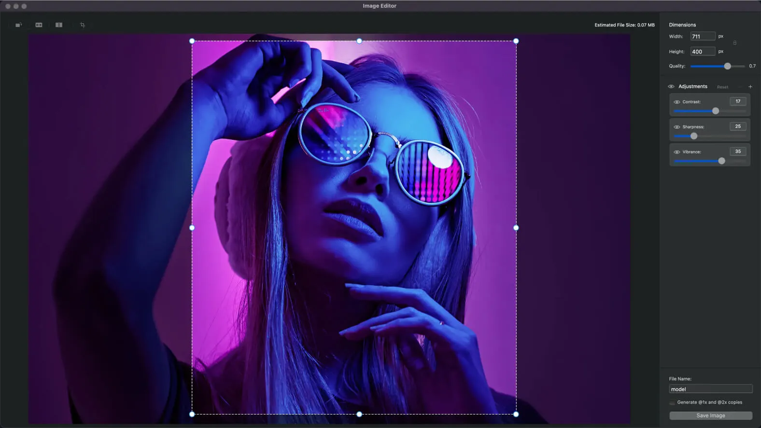The height and width of the screenshot is (428, 761).
Task: Select the rotate image tool
Action: [18, 25]
